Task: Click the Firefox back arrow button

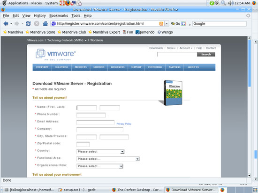Action: [x=6, y=24]
